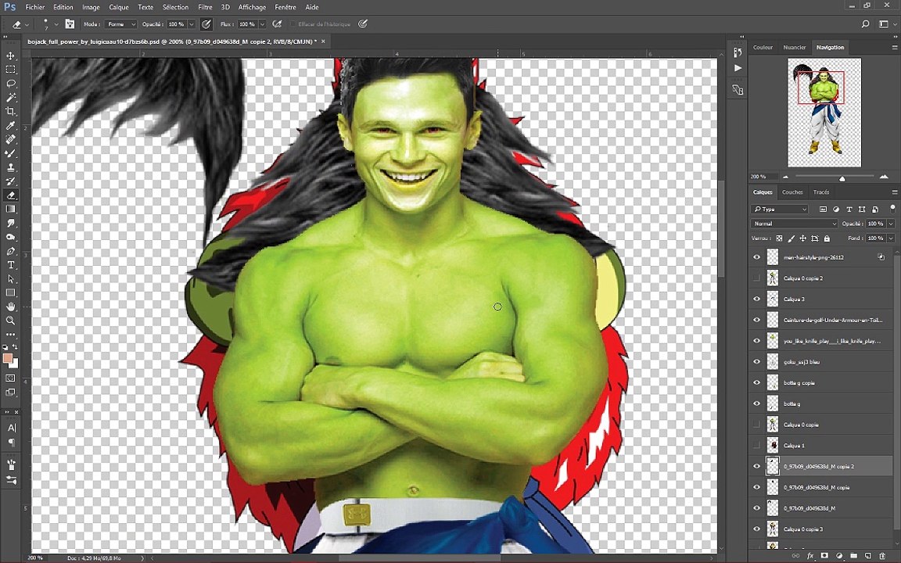Open the Calque menu
Image resolution: width=901 pixels, height=563 pixels.
tap(118, 7)
